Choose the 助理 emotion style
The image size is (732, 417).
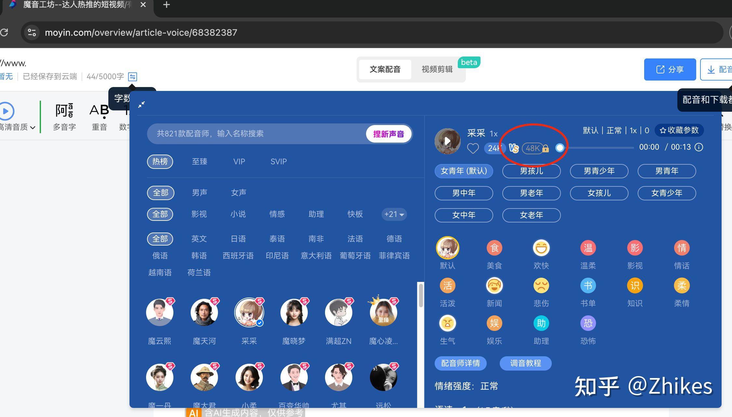[541, 330]
